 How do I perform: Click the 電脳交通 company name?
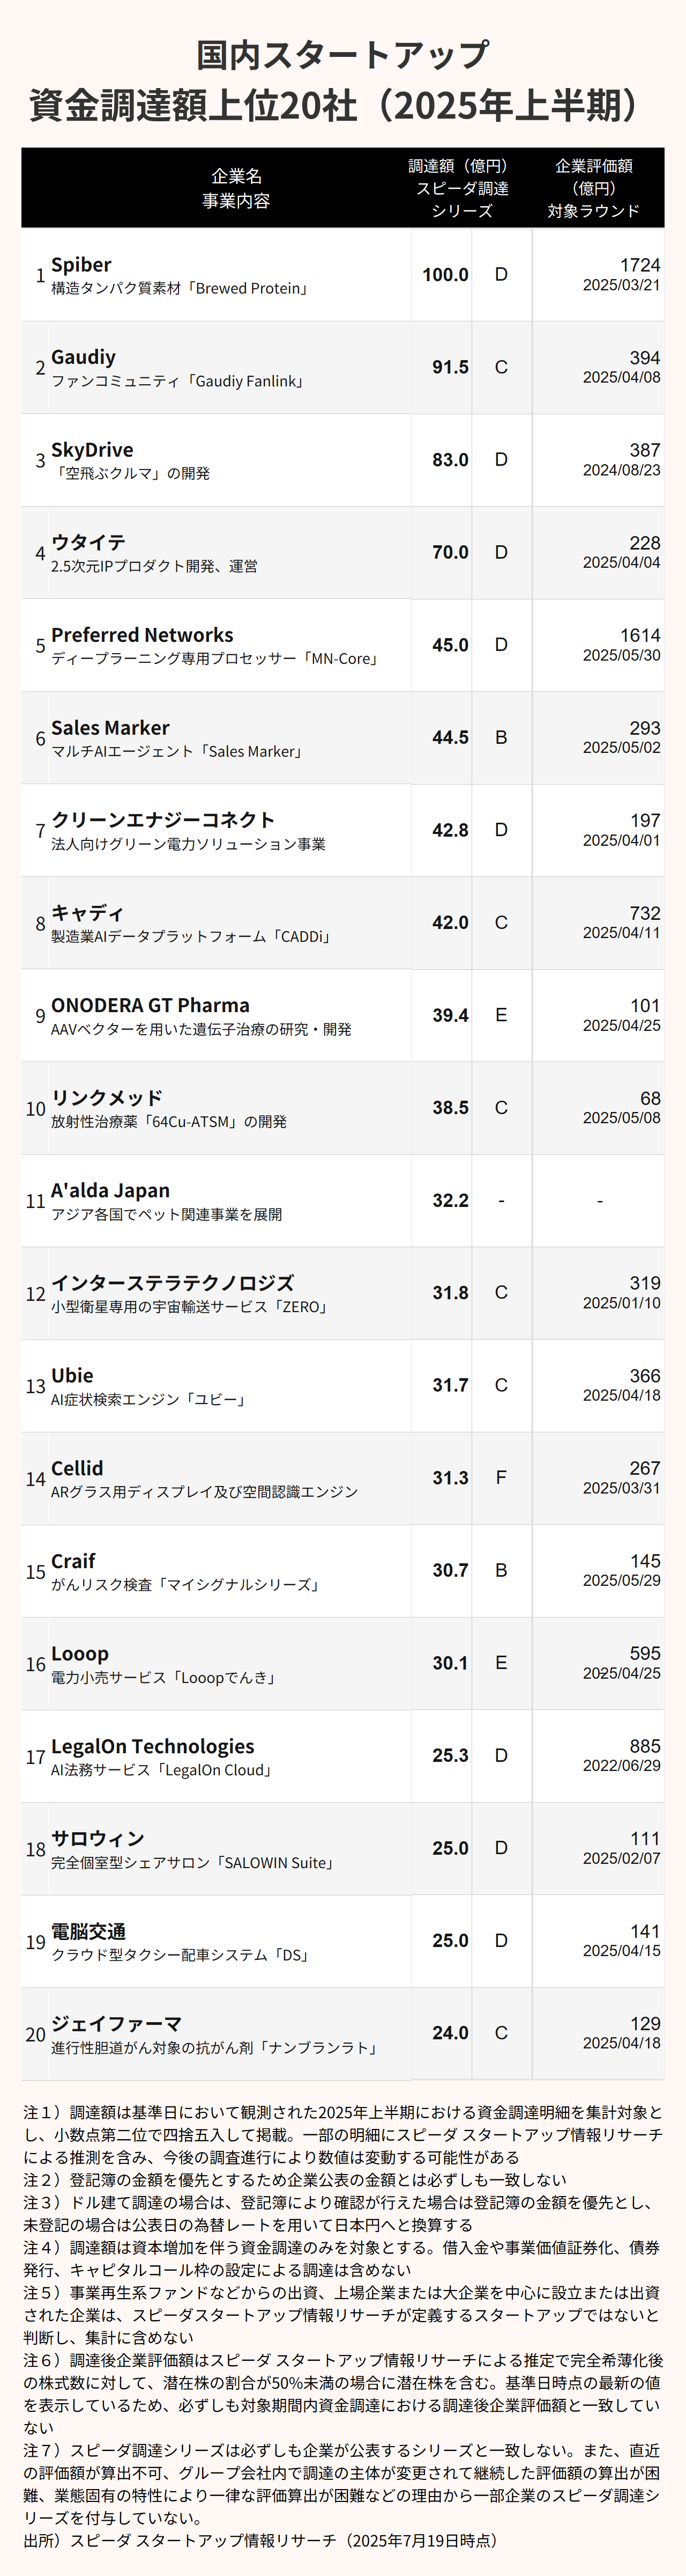point(89,1931)
